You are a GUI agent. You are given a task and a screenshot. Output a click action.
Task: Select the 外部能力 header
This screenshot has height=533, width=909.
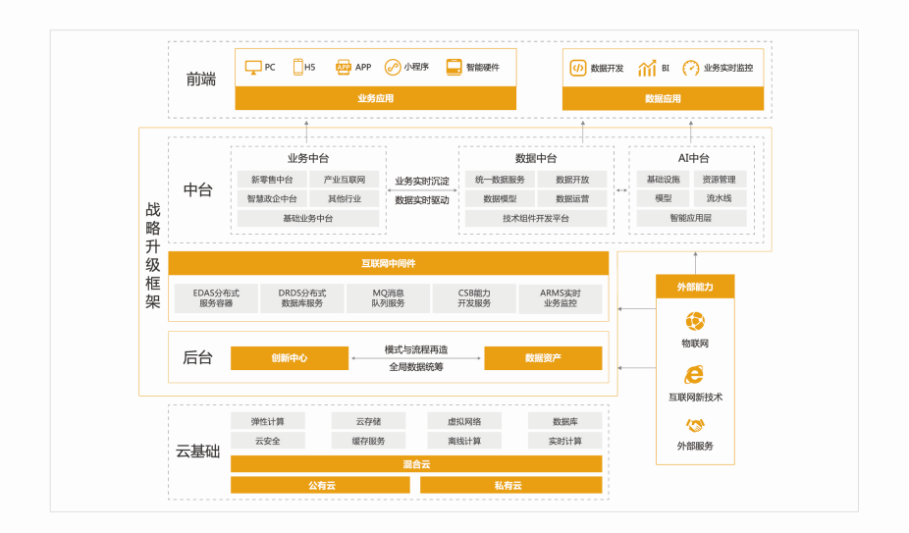click(695, 287)
